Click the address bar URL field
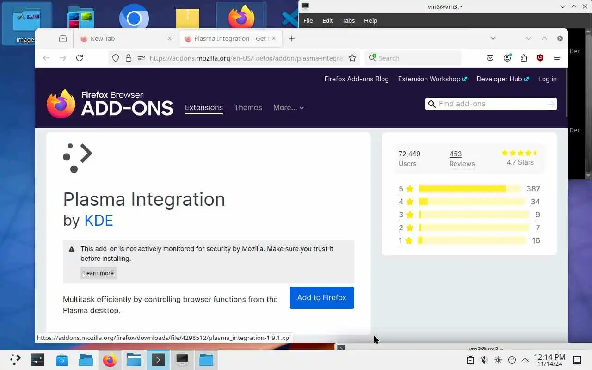This screenshot has width=592, height=370. 246,58
